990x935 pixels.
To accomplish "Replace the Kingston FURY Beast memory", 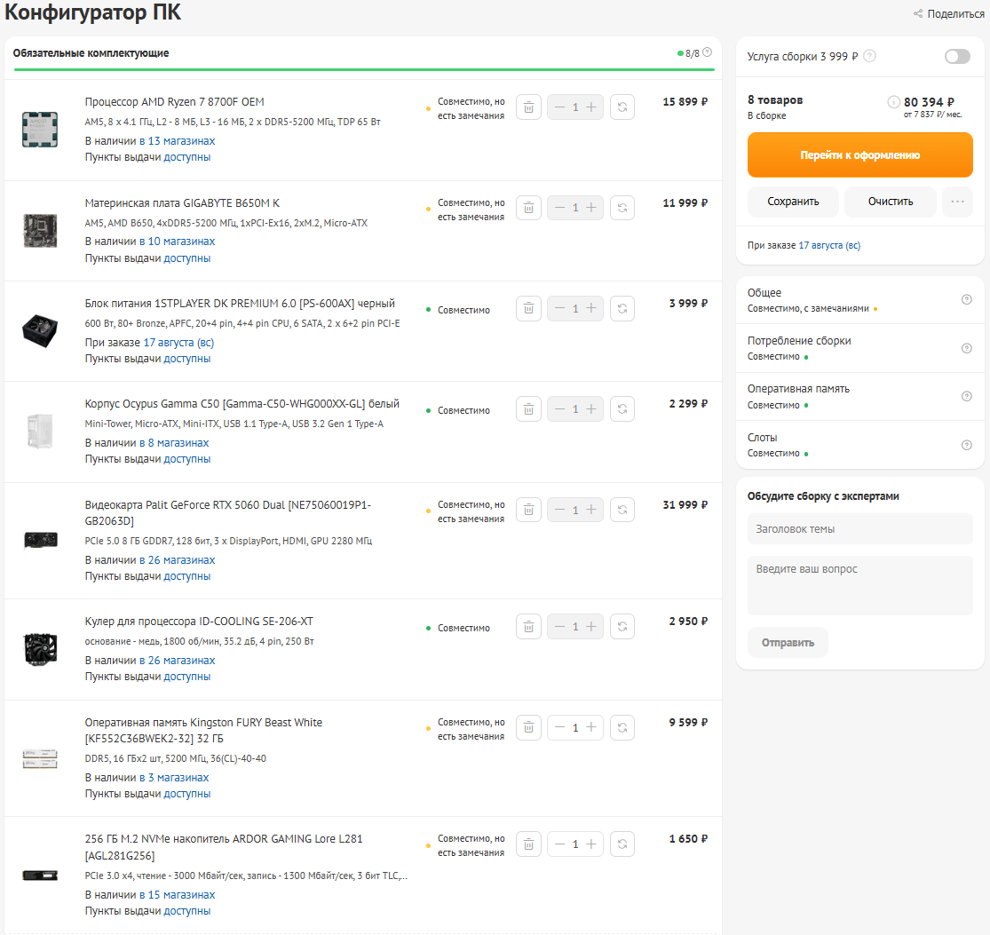I will tap(622, 728).
